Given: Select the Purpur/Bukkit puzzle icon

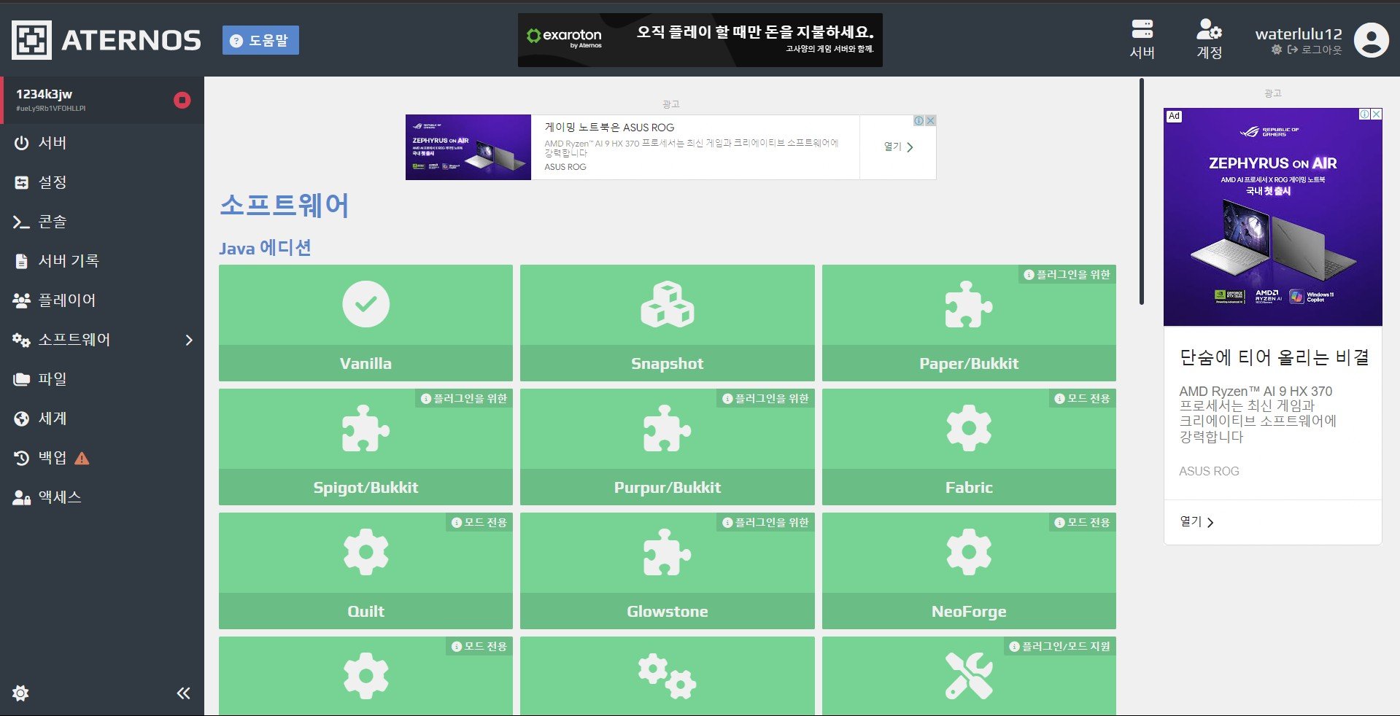Looking at the screenshot, I should click(667, 428).
